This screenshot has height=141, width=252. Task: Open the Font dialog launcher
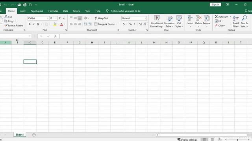pyautogui.click(x=66, y=30)
